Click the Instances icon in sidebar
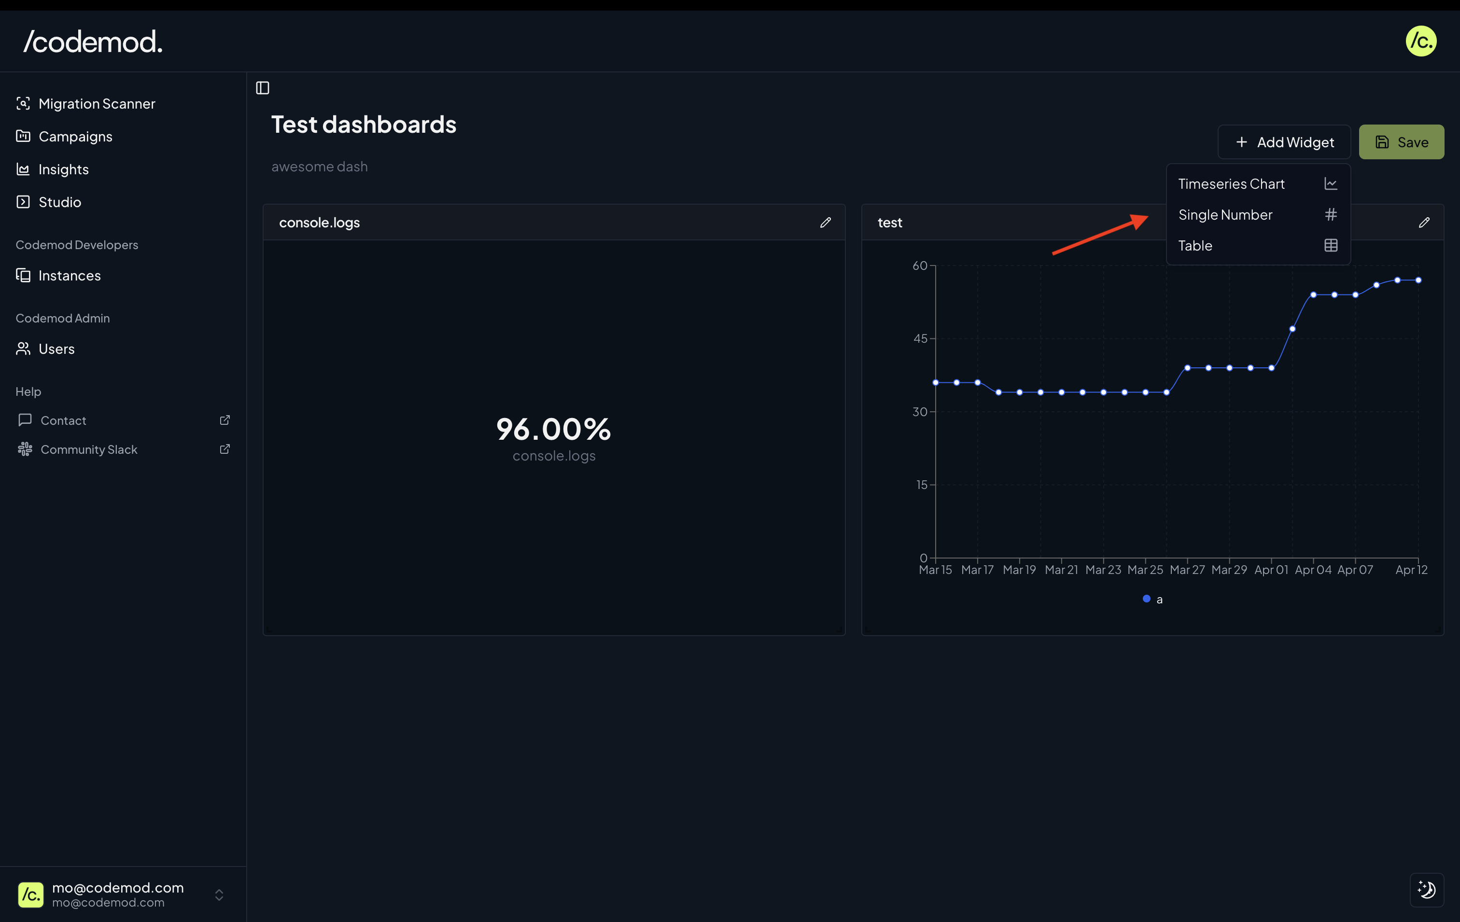This screenshot has width=1460, height=922. coord(23,275)
